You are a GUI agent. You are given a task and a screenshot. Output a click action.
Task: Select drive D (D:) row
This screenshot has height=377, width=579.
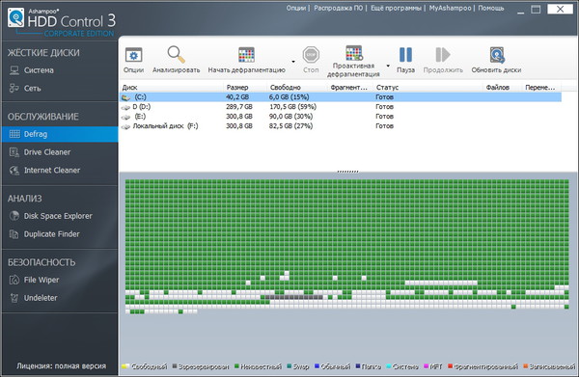click(x=341, y=107)
